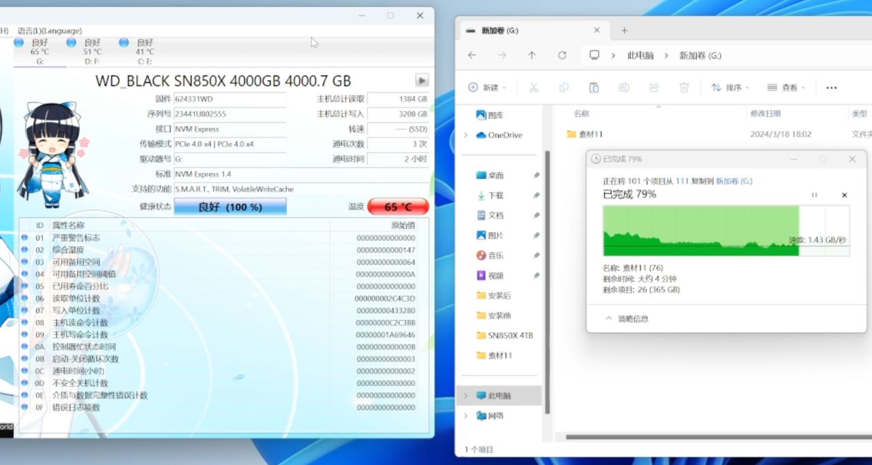The width and height of the screenshot is (872, 465).
Task: Click the 良好 (100 %) health status button
Action: tap(230, 206)
